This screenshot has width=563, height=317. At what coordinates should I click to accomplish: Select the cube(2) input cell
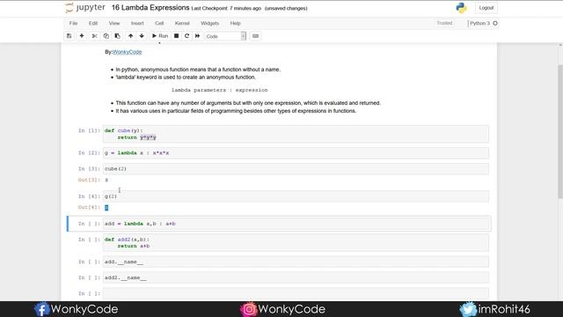296,168
